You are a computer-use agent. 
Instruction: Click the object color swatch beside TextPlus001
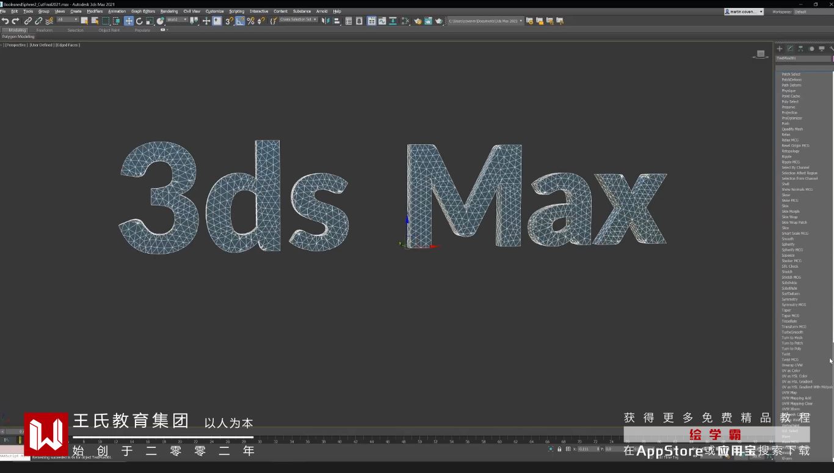pos(832,59)
